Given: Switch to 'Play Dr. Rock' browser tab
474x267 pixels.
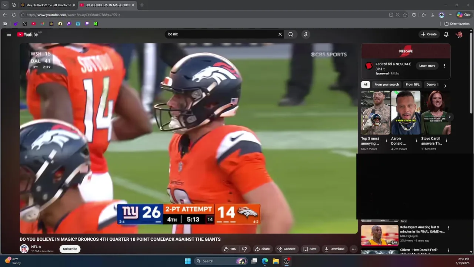Looking at the screenshot, I should pyautogui.click(x=47, y=5).
